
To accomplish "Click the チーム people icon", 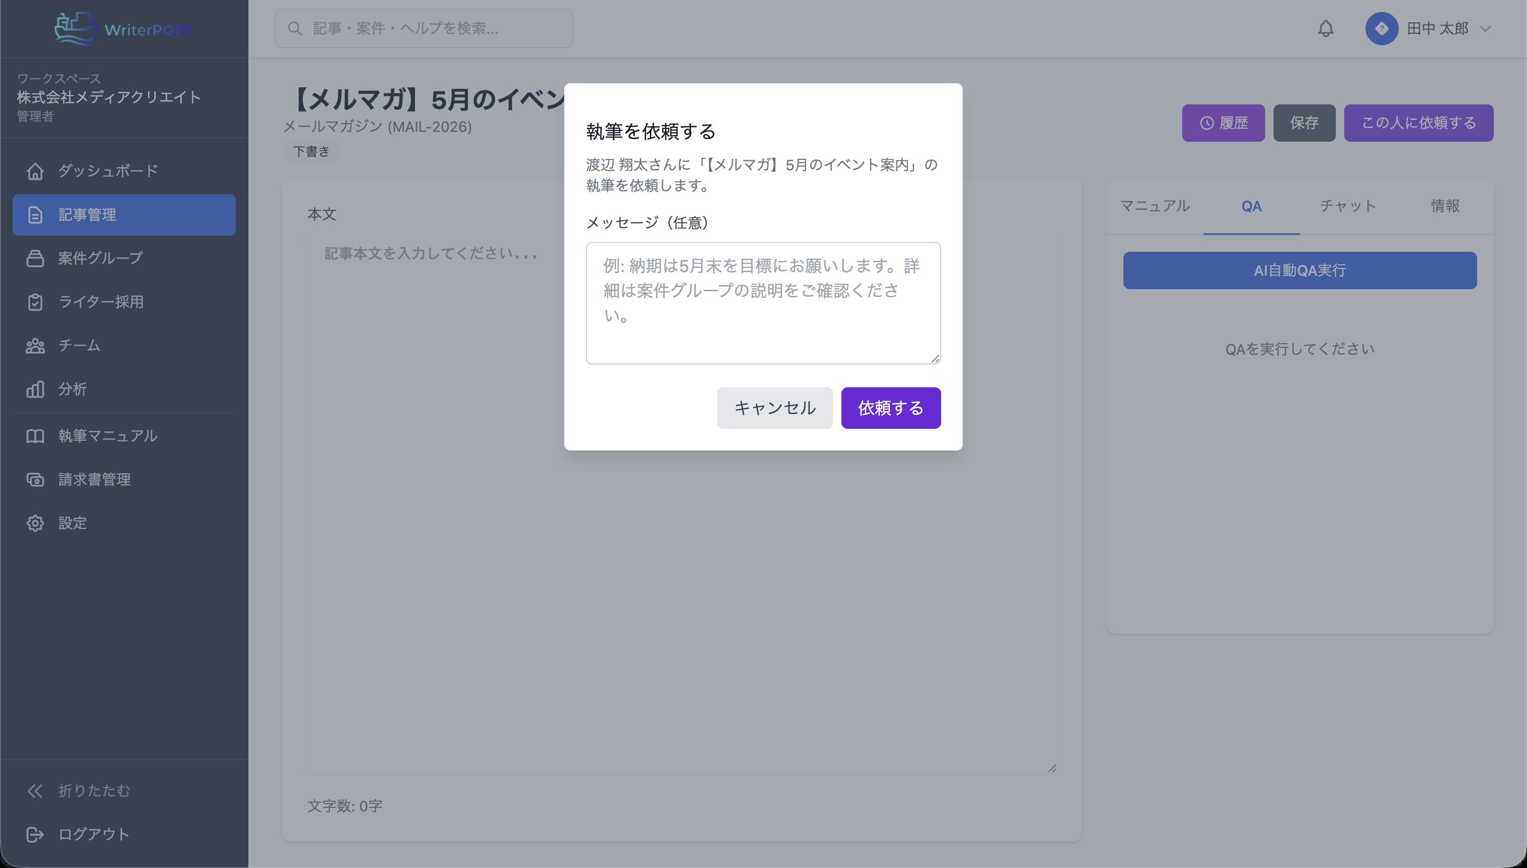I will pos(35,346).
